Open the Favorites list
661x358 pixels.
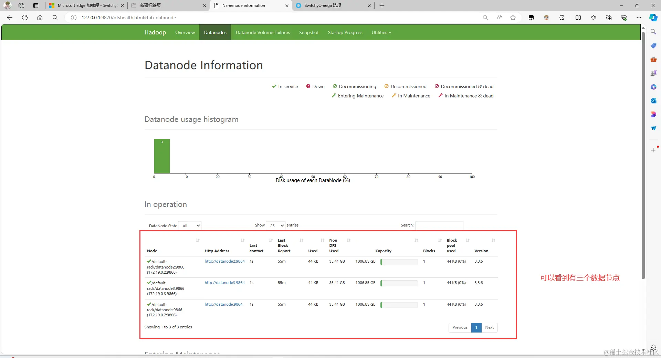[x=594, y=18]
